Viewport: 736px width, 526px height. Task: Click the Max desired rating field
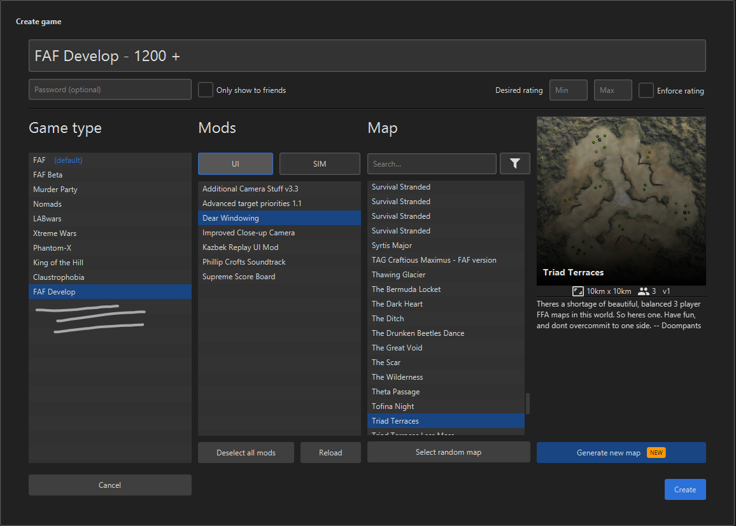click(x=612, y=90)
